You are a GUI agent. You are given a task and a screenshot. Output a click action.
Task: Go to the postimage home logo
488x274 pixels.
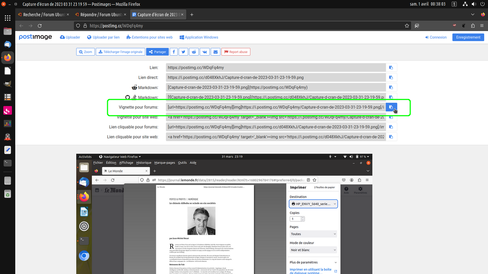[x=35, y=37]
